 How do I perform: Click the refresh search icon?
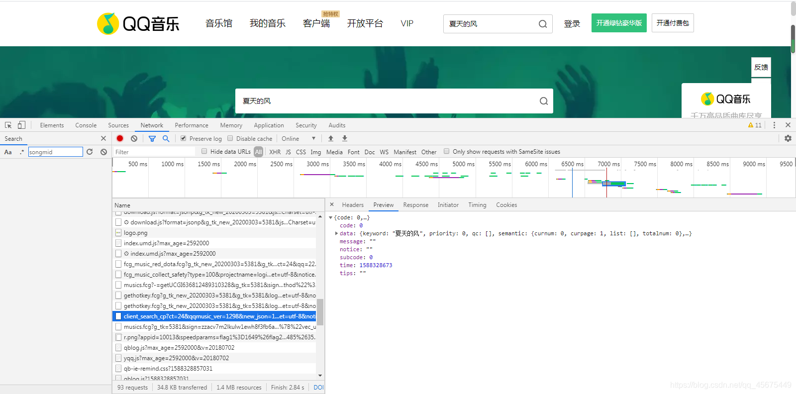[90, 152]
